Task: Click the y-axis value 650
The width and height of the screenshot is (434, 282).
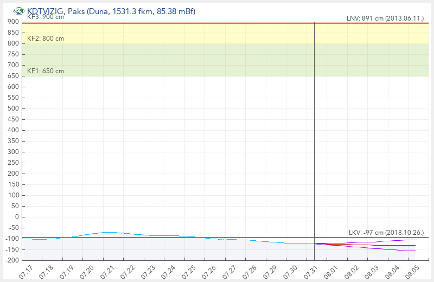Action: coord(13,76)
